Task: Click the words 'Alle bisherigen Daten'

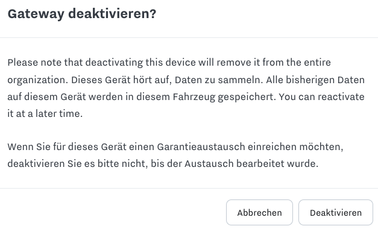Action: click(315, 80)
